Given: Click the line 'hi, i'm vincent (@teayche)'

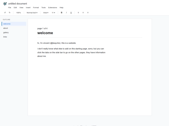Looking at the screenshot, I should coord(57,43).
